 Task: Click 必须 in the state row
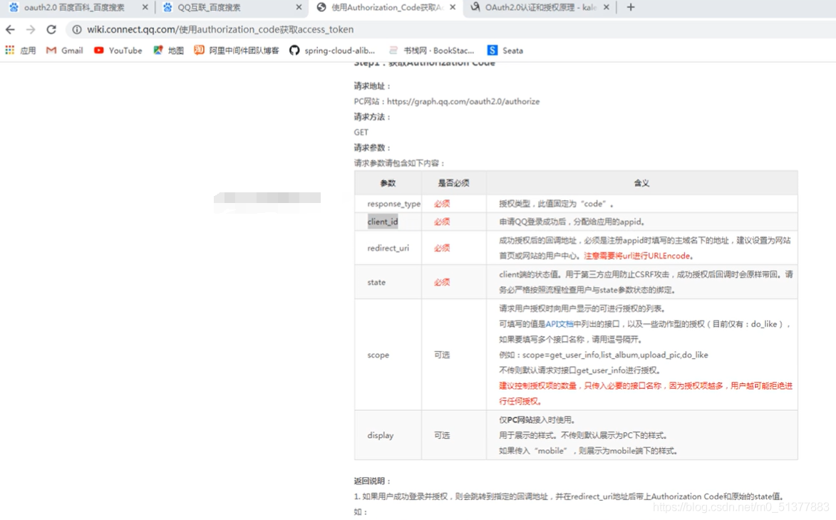click(441, 282)
